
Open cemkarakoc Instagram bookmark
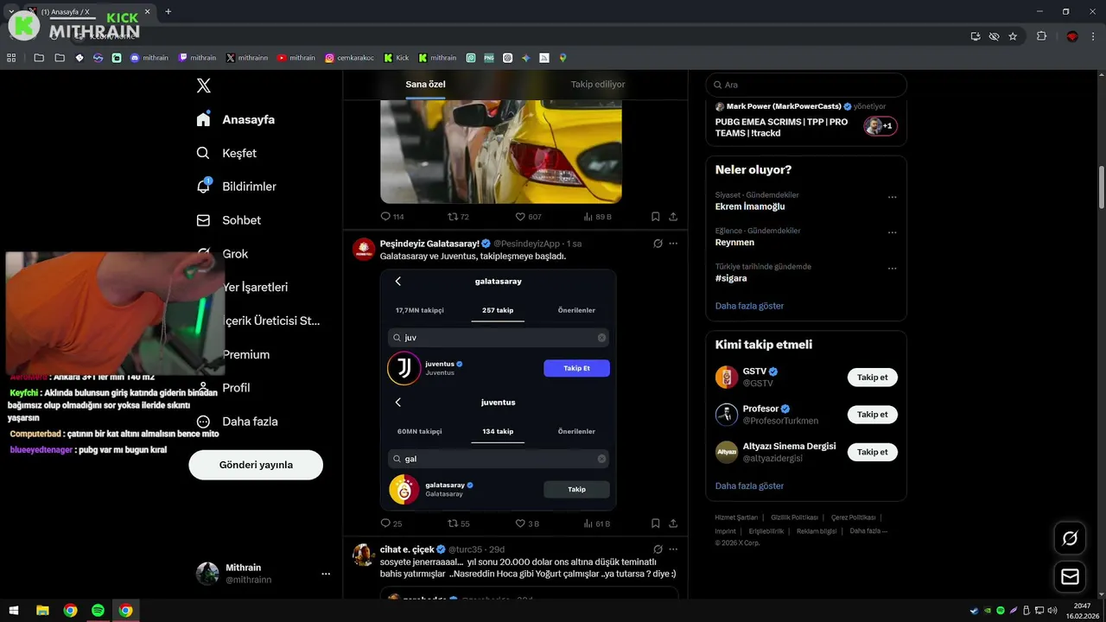point(349,58)
